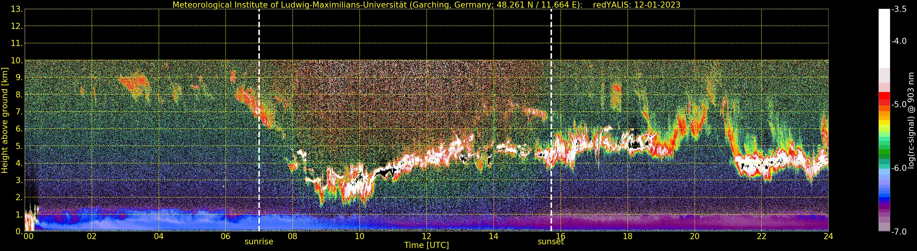Image resolution: width=917 pixels, height=251 pixels.
Task: Click the 'log(rc-signal) @903 nm' colorbar label
Action: click(x=911, y=120)
